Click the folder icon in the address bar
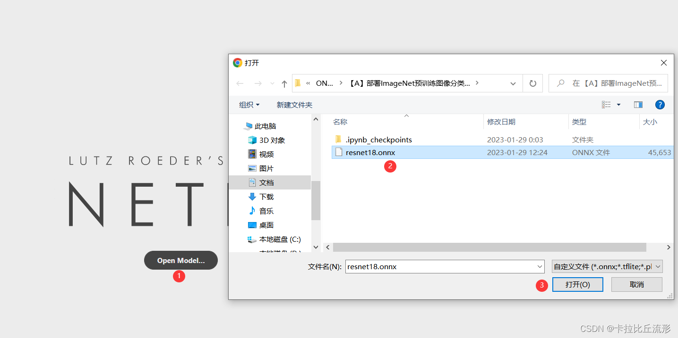The image size is (678, 338). (298, 83)
